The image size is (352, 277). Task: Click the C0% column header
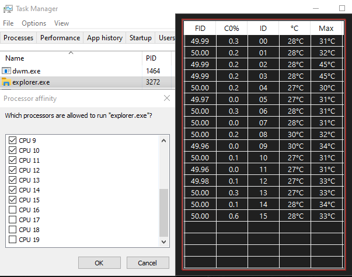pyautogui.click(x=231, y=28)
